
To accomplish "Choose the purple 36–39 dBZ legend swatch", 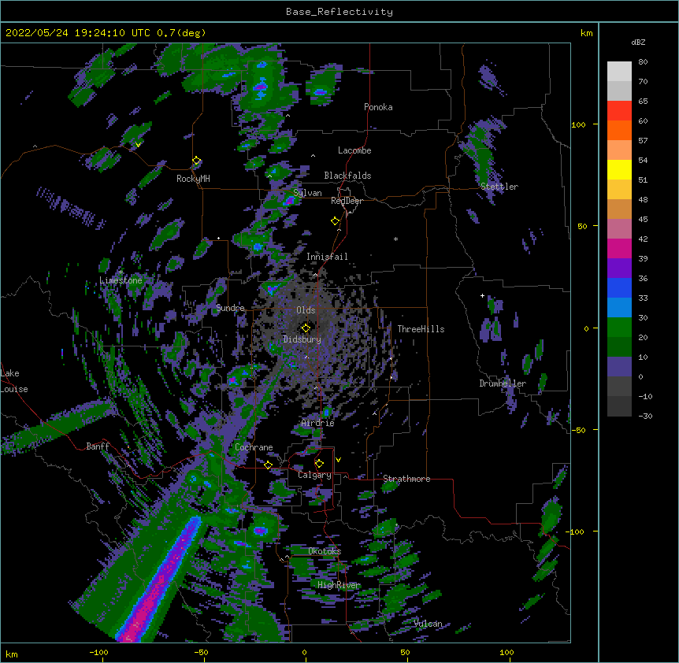I will 619,268.
